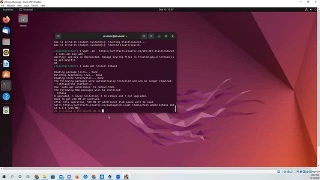
Task: Open Ubuntu Software store in dock
Action: pyautogui.click(x=6, y=74)
